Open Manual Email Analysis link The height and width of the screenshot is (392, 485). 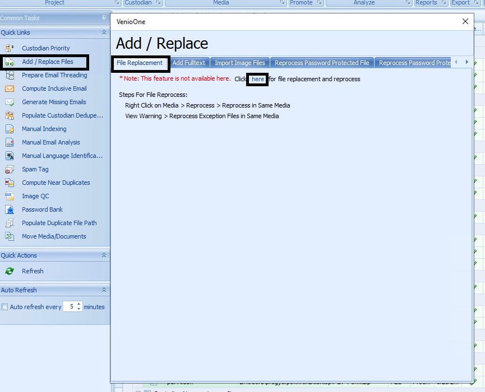click(x=50, y=142)
